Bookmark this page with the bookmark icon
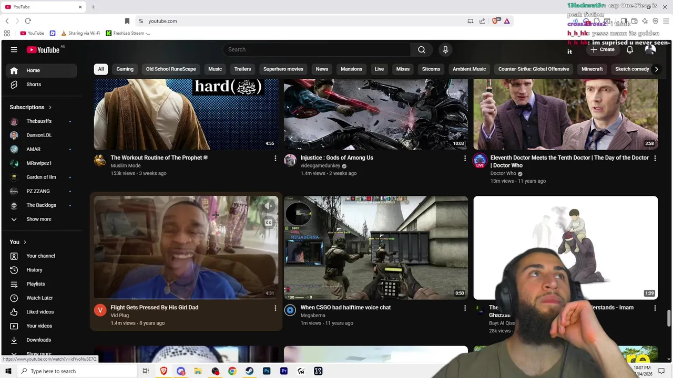This screenshot has height=378, width=673. 127,21
